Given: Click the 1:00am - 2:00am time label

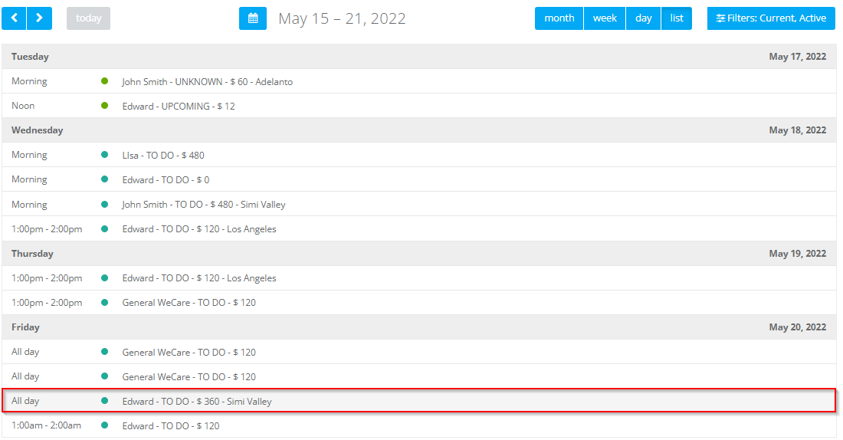Looking at the screenshot, I should (46, 425).
